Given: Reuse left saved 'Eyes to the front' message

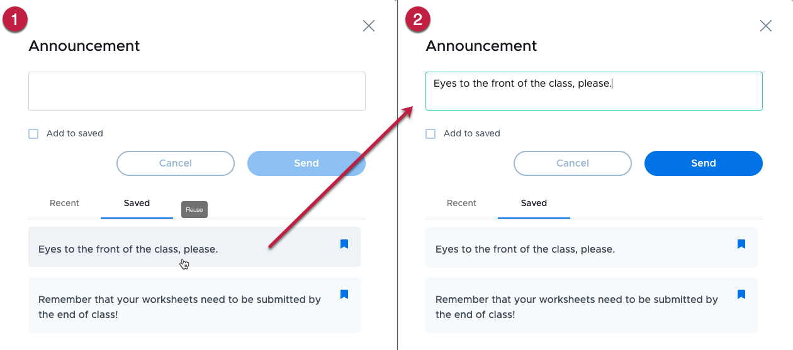Looking at the screenshot, I should pyautogui.click(x=194, y=247).
